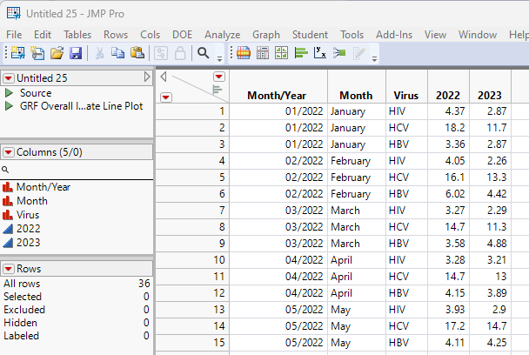Launch Graph Builder green grid icon

click(x=281, y=53)
